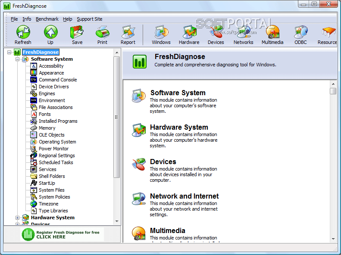Open the Help menu
The width and height of the screenshot is (341, 255).
tap(67, 19)
